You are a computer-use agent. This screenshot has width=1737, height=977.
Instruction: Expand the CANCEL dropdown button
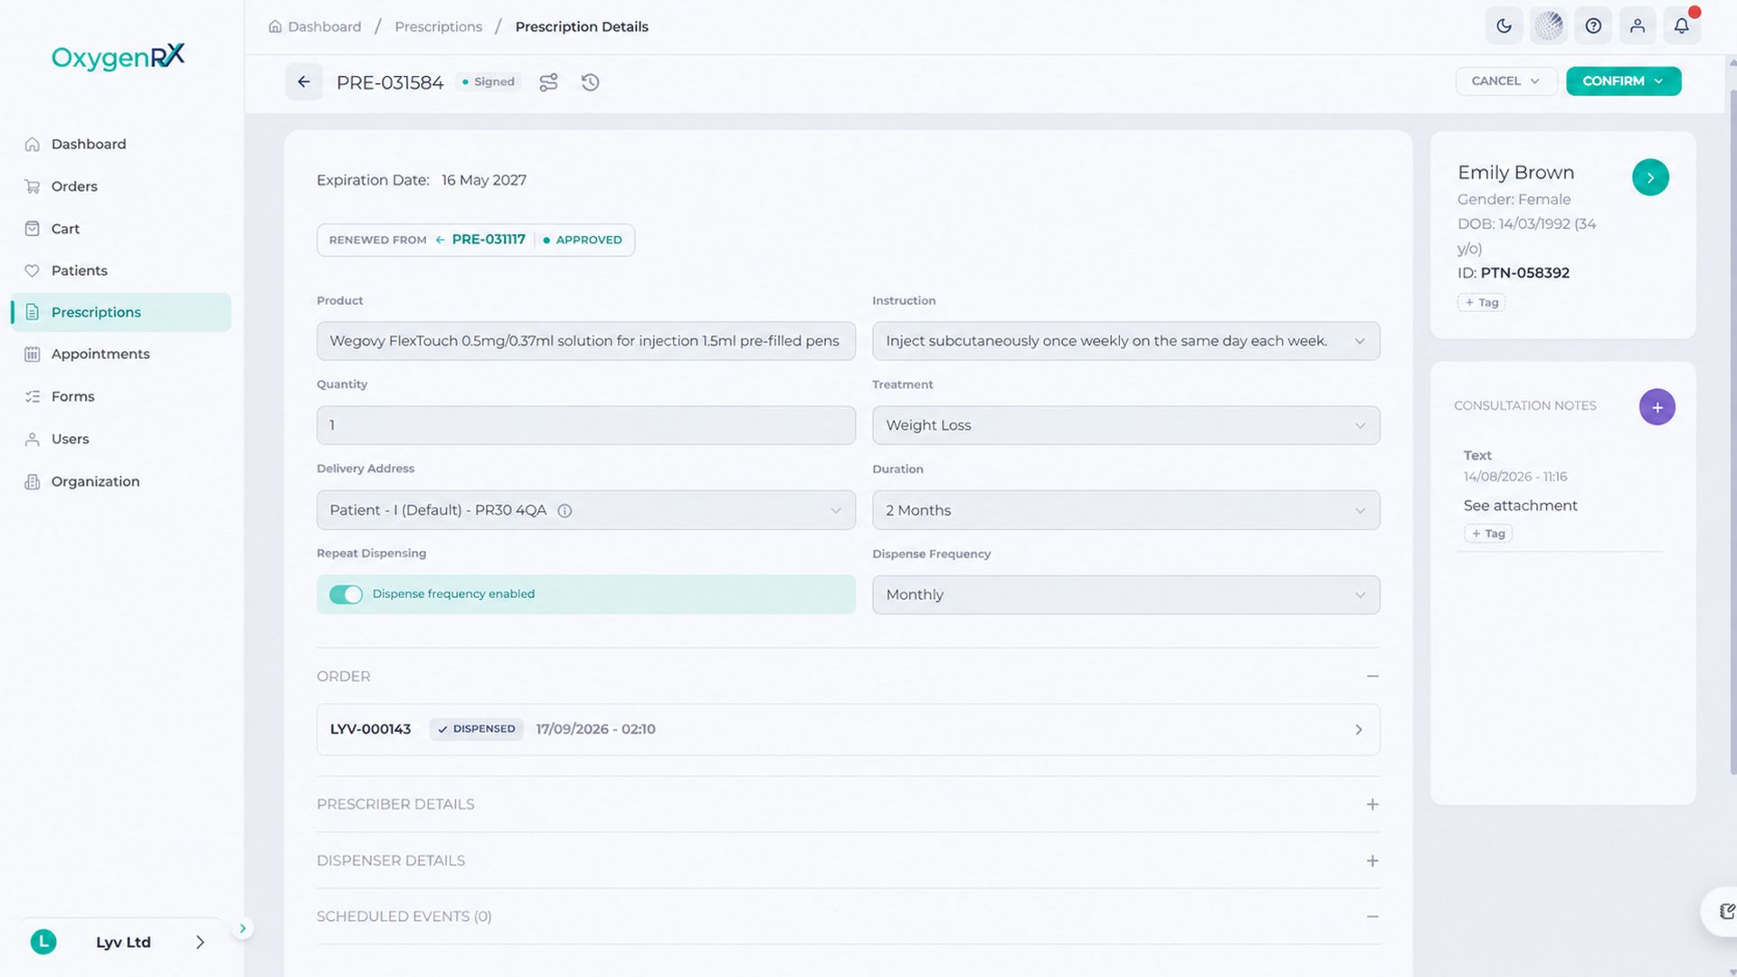point(1505,81)
